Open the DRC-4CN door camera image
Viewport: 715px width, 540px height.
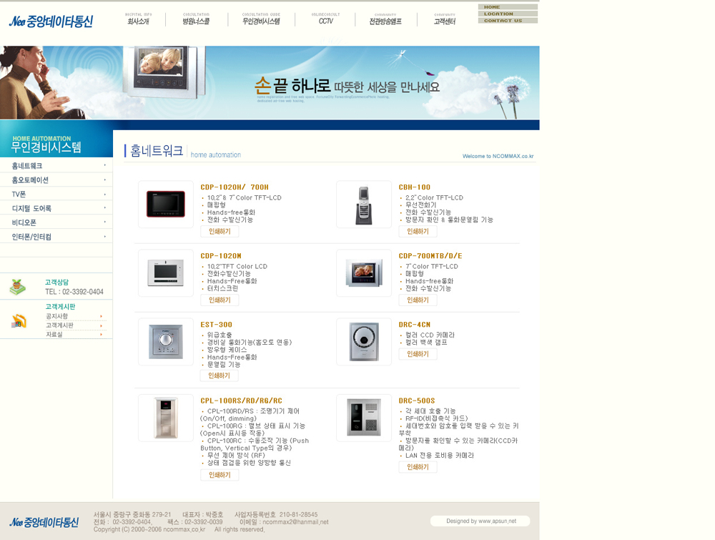tap(363, 342)
